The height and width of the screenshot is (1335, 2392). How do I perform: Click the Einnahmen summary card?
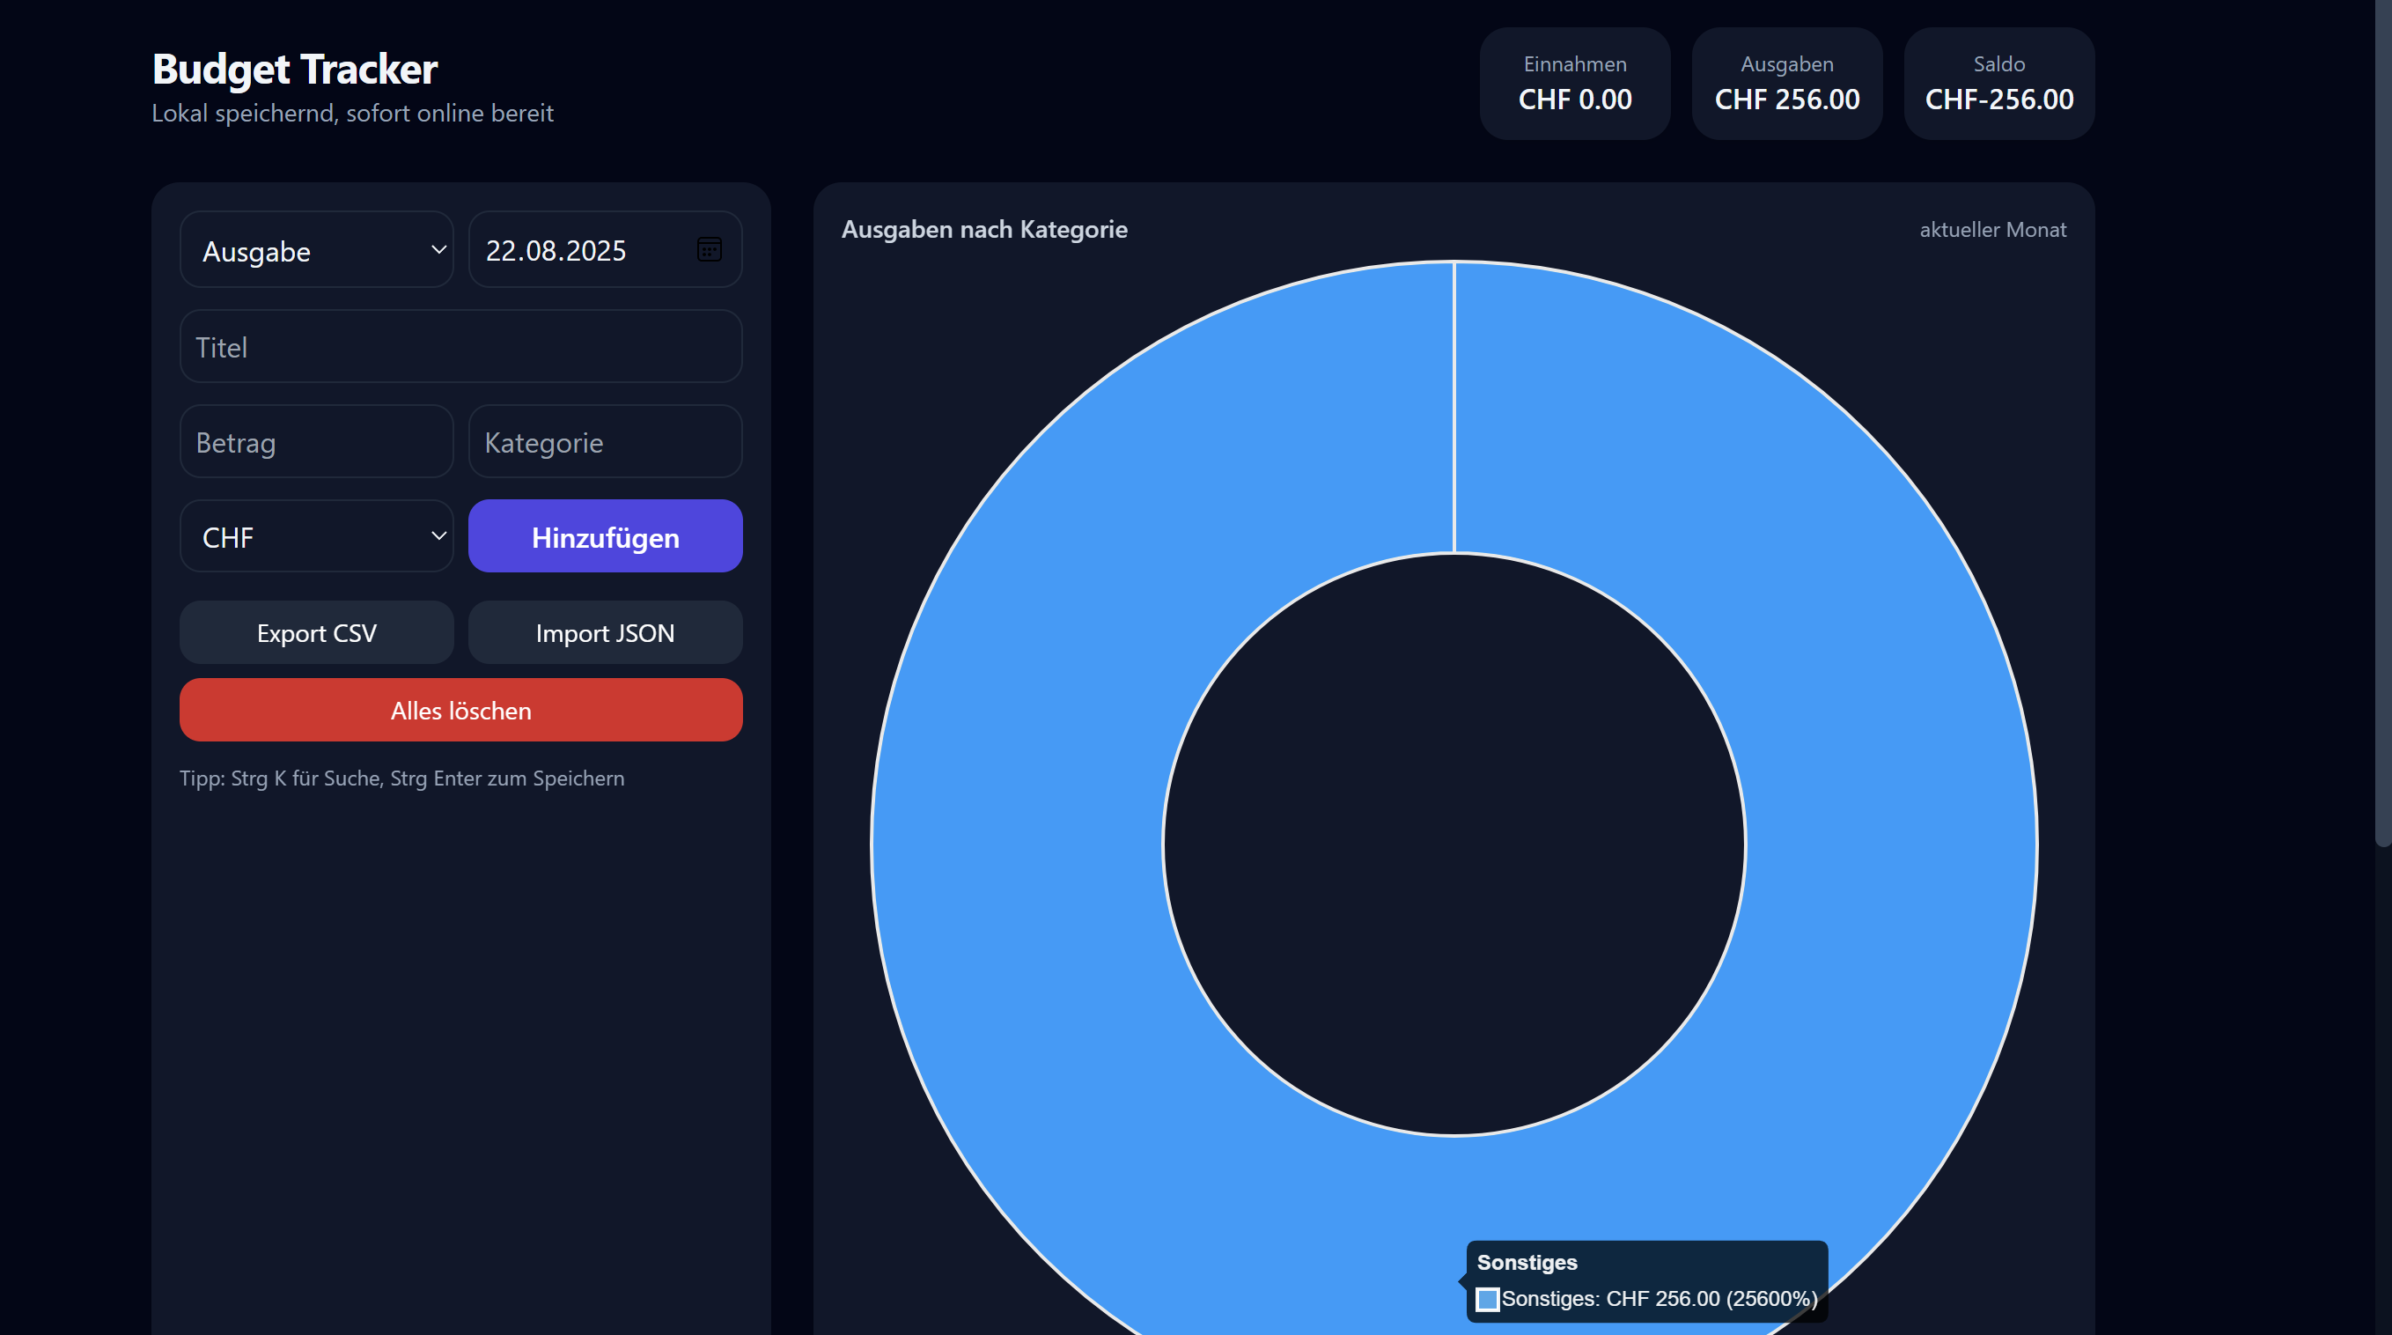click(x=1574, y=84)
